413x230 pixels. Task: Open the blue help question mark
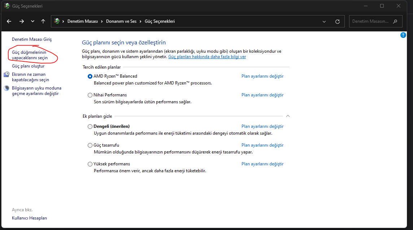403,35
